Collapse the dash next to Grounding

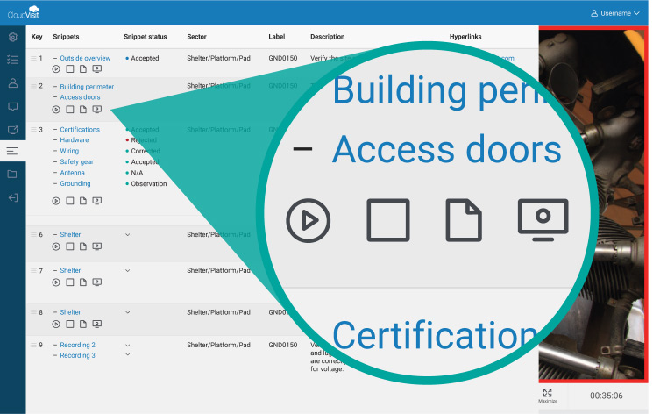point(55,184)
